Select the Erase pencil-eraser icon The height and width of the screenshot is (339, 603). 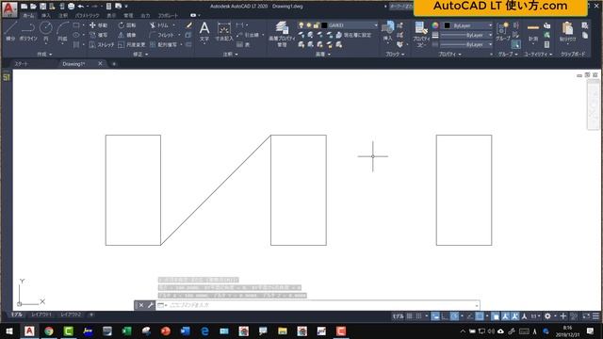(x=188, y=25)
